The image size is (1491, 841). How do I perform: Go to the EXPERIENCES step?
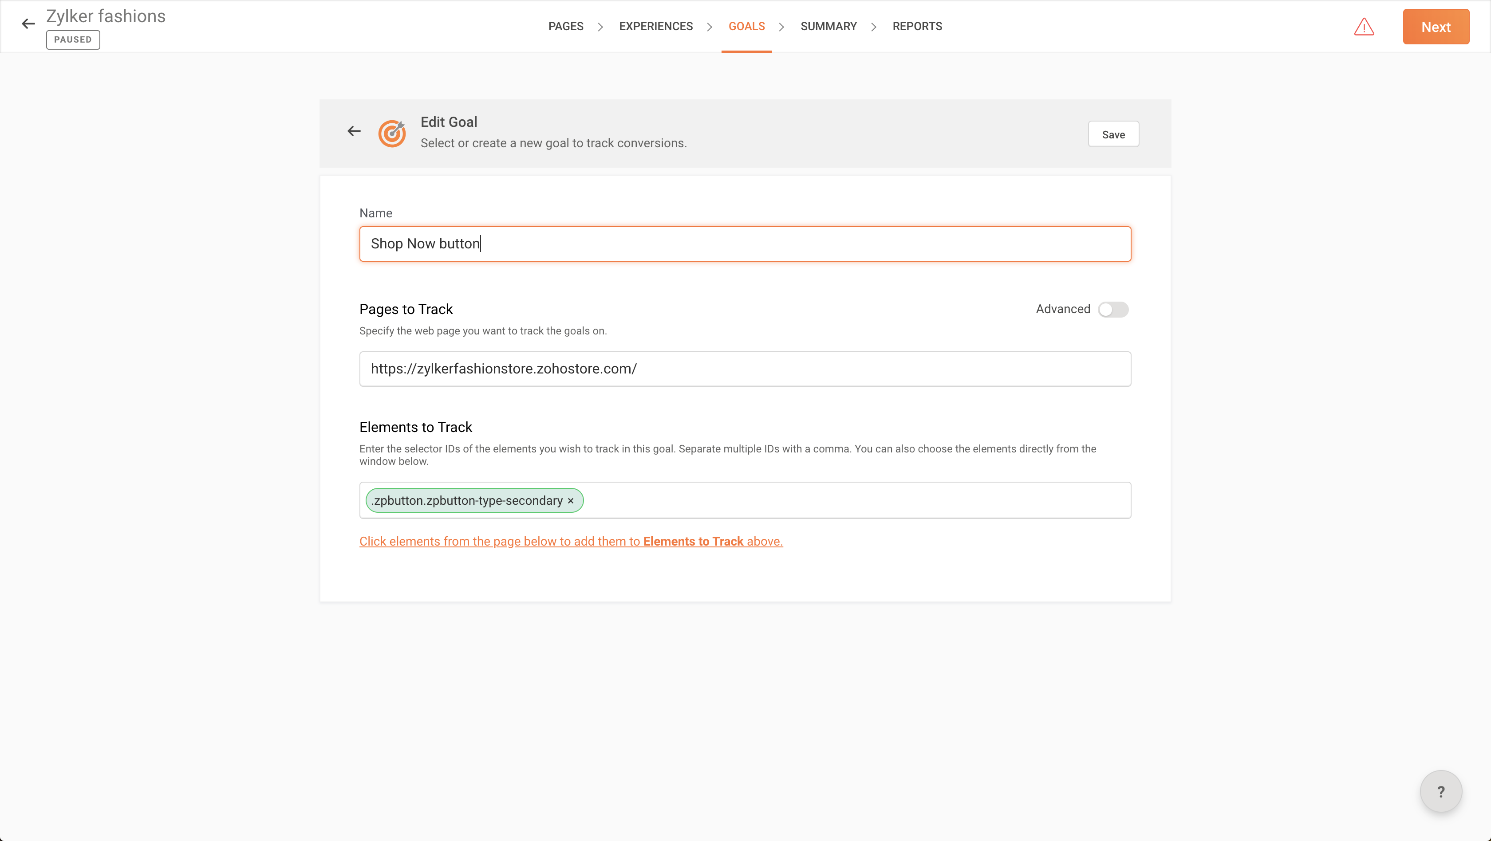pos(656,26)
